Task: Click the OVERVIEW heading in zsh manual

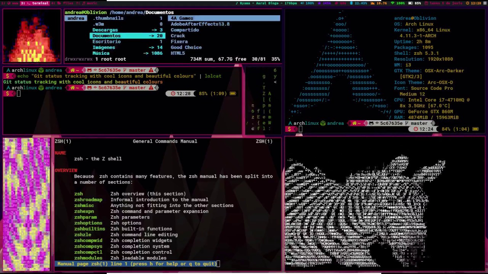Action: [66, 170]
